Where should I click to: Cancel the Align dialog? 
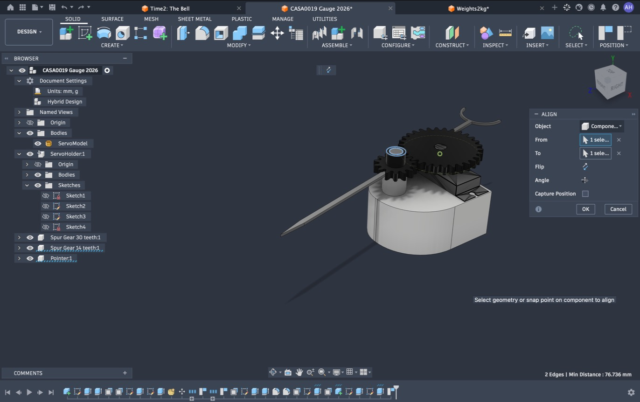point(618,209)
